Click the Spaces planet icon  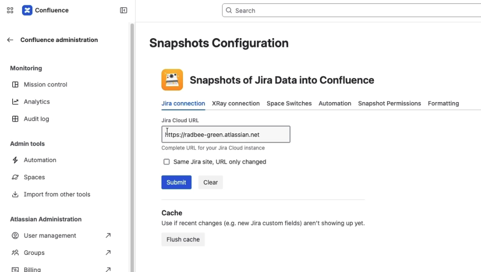coord(15,177)
